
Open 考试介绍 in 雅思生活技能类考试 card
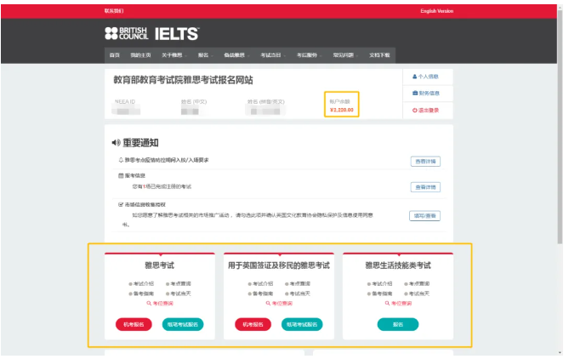[x=382, y=284]
